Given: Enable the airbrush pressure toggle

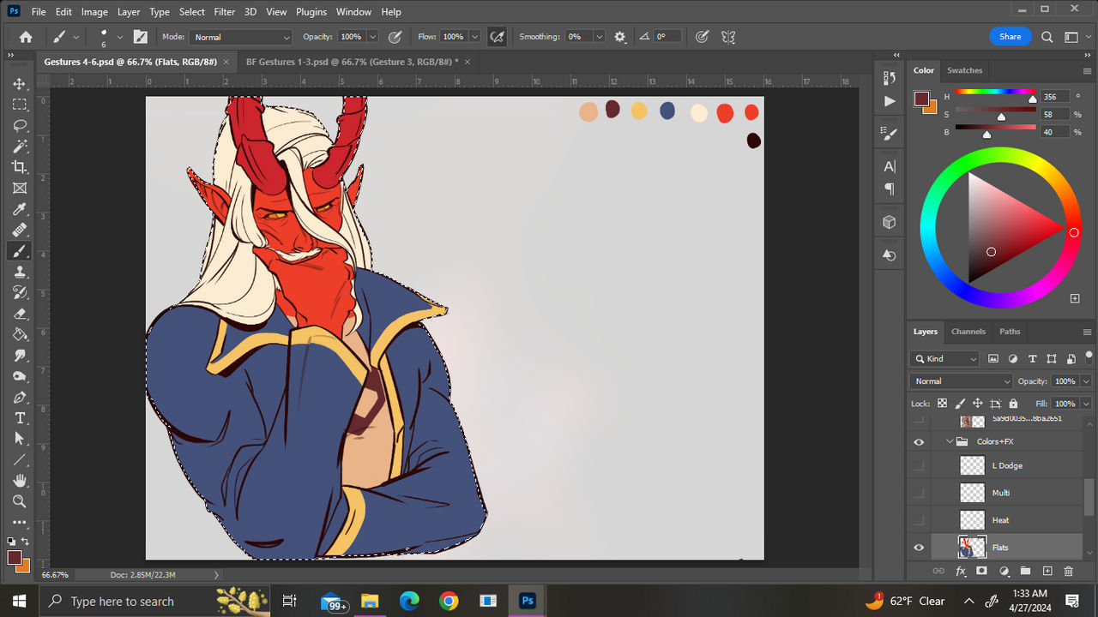Looking at the screenshot, I should (497, 36).
